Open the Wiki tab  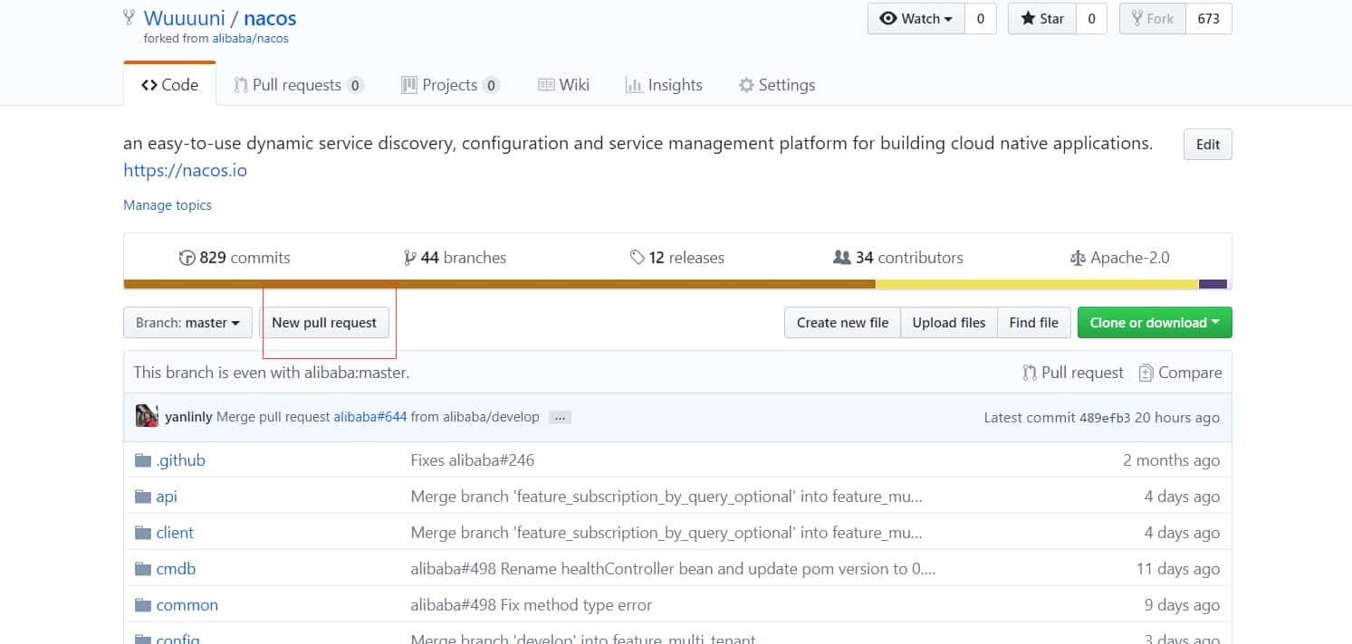point(563,85)
